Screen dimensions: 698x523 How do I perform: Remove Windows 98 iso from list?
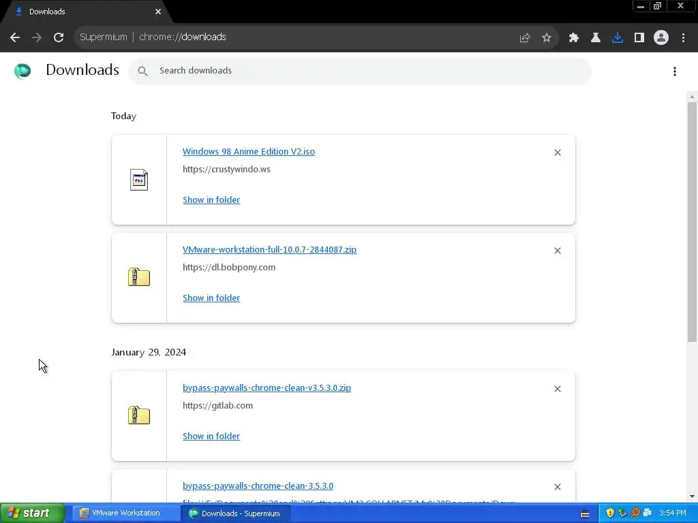[x=558, y=153]
